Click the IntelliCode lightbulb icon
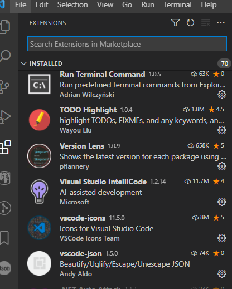Viewport: 232px width, 289px height. [x=39, y=192]
